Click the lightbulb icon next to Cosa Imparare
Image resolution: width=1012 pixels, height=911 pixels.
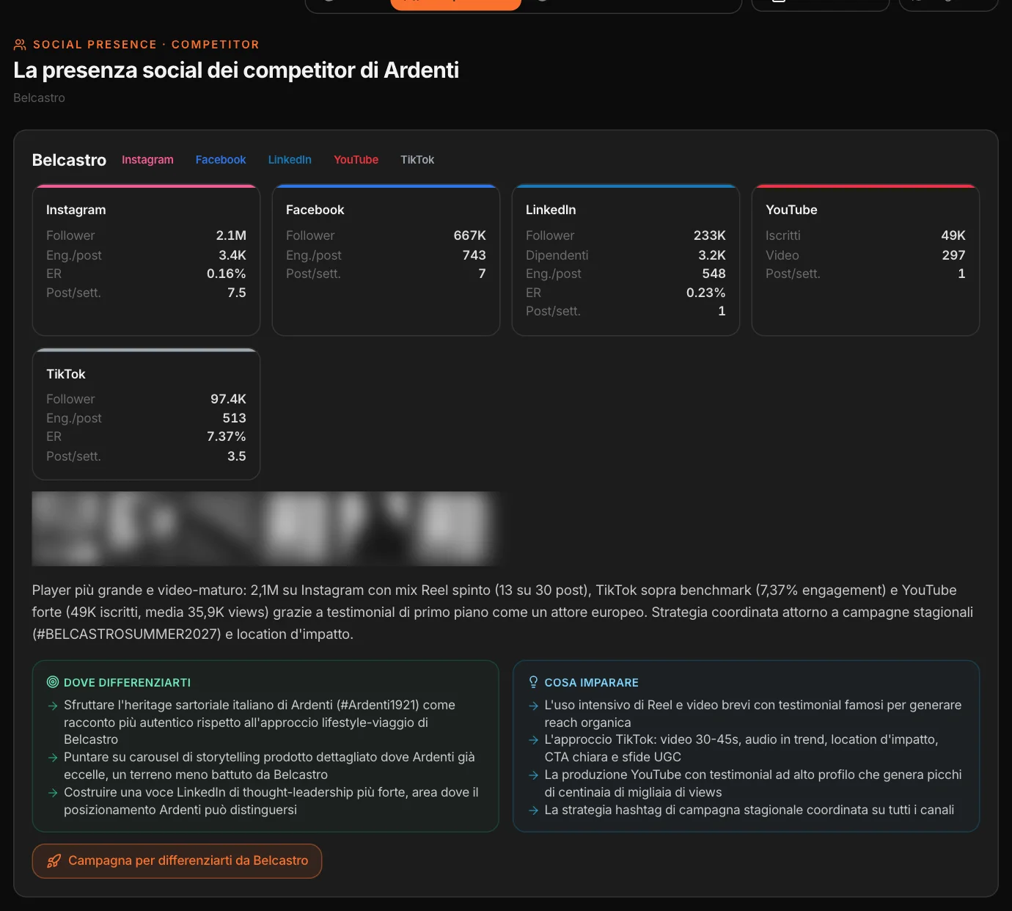(x=533, y=682)
